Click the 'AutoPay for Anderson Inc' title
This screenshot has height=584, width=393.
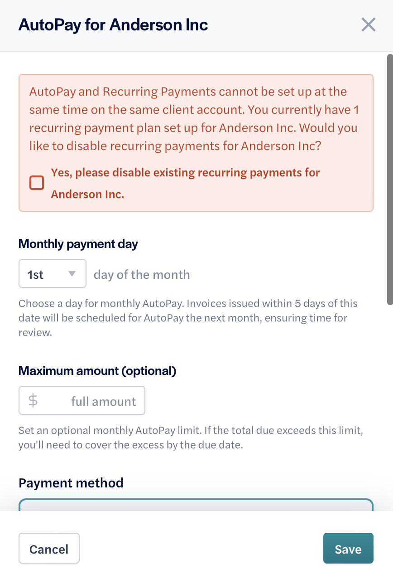point(113,25)
